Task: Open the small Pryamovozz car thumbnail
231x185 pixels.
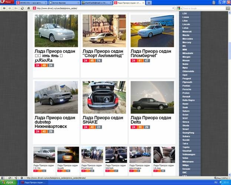Action: (92, 155)
